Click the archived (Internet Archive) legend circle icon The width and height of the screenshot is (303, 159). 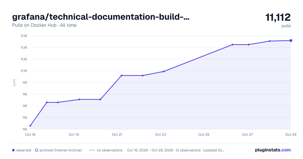37,150
